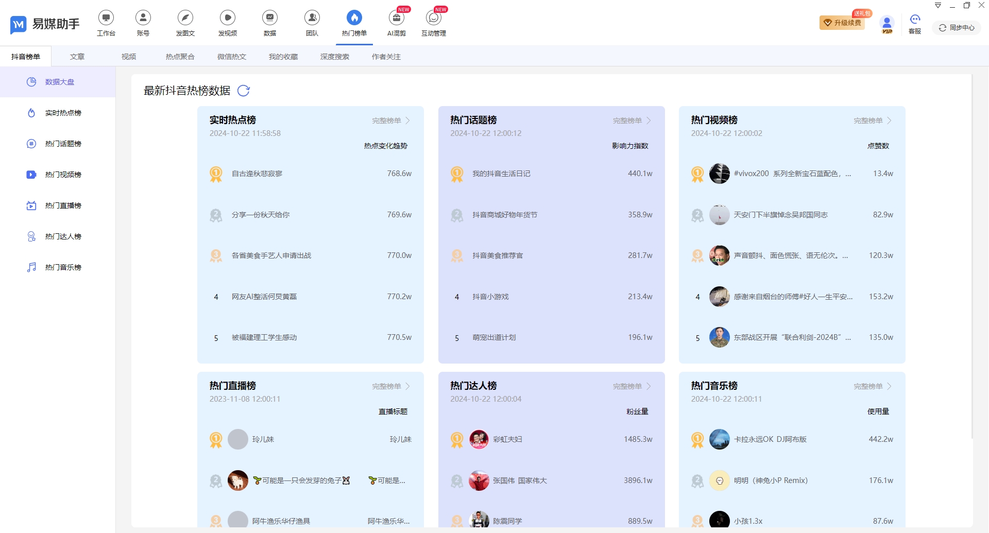Open the 发图文 post article icon
This screenshot has width=989, height=533.
[185, 18]
